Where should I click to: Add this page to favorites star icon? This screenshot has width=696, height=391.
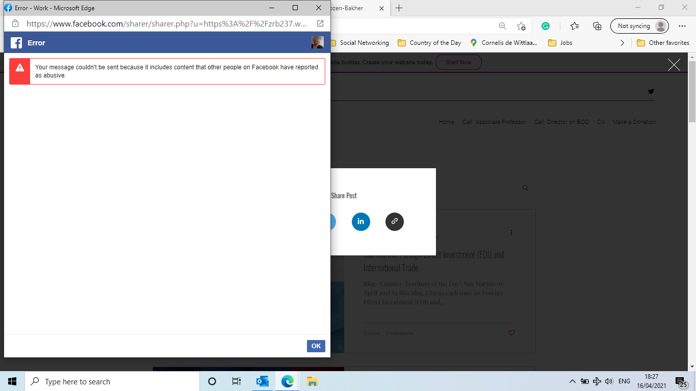pyautogui.click(x=521, y=26)
